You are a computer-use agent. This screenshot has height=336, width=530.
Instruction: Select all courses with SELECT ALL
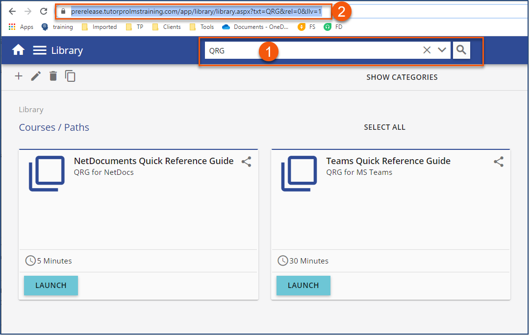point(385,127)
